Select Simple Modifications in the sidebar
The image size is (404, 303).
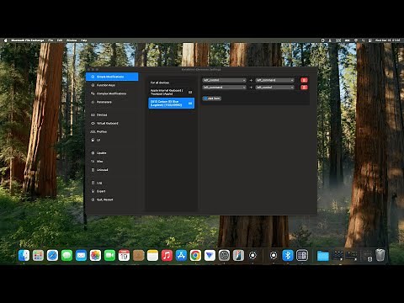coord(112,77)
